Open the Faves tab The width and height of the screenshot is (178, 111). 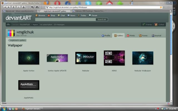(x=143, y=36)
